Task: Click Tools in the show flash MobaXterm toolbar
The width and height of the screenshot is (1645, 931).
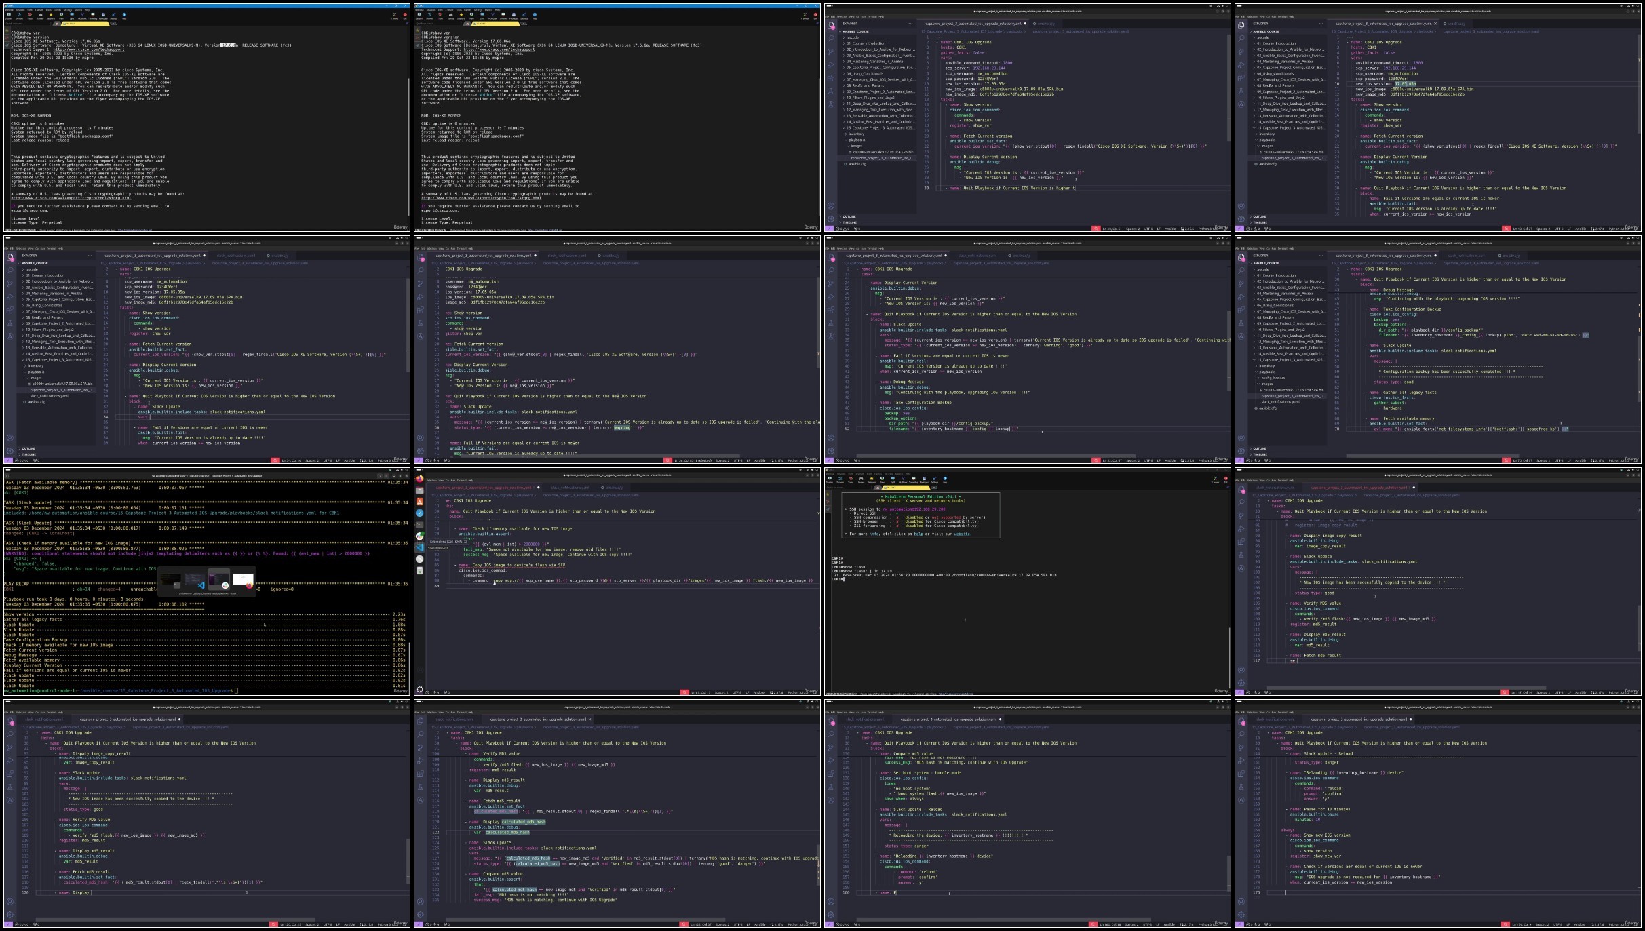Action: click(x=851, y=479)
